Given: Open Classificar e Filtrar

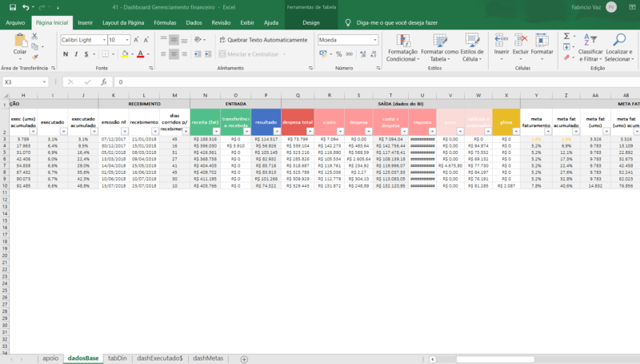Looking at the screenshot, I should click(590, 48).
